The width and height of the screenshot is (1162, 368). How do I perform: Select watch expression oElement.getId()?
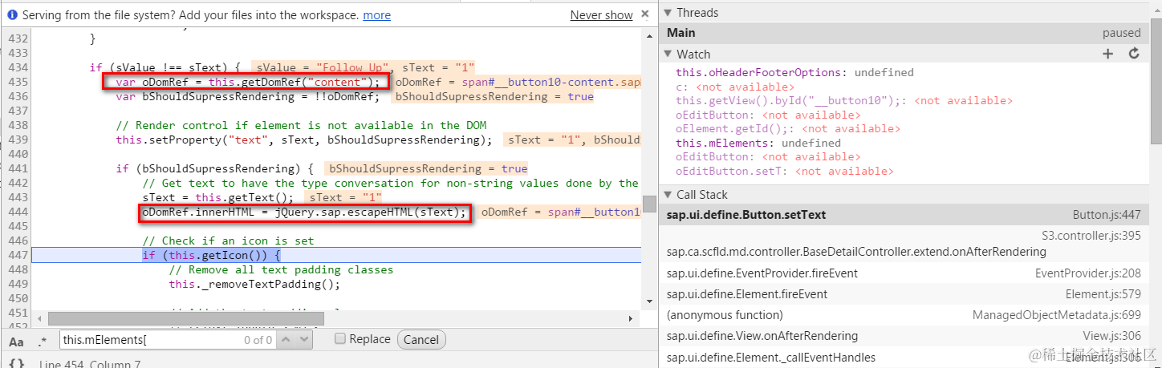787,129
